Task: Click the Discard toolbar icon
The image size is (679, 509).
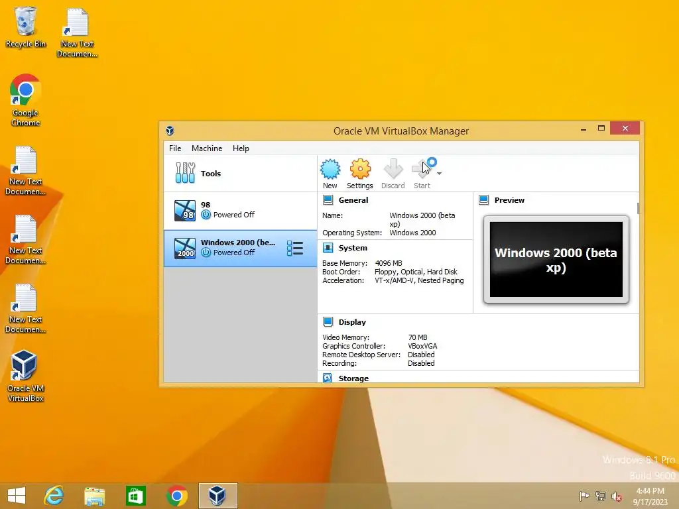Action: point(393,169)
